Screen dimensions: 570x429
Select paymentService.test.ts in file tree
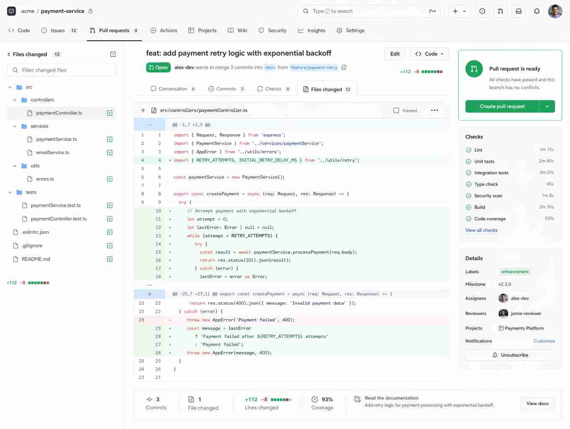pos(56,206)
